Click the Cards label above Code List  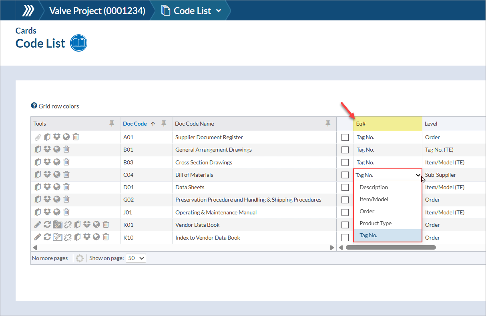26,31
